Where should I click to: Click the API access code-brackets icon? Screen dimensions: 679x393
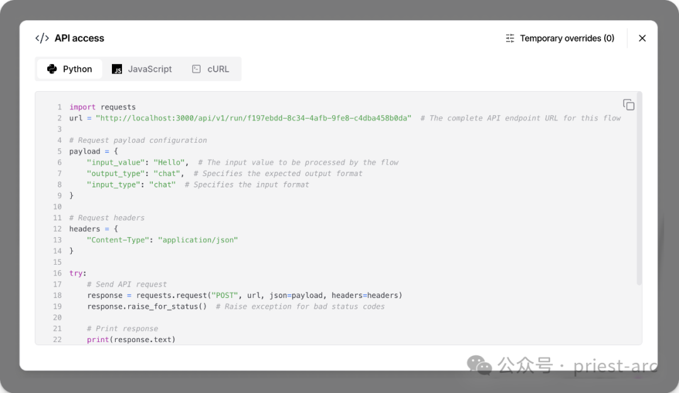coord(42,38)
